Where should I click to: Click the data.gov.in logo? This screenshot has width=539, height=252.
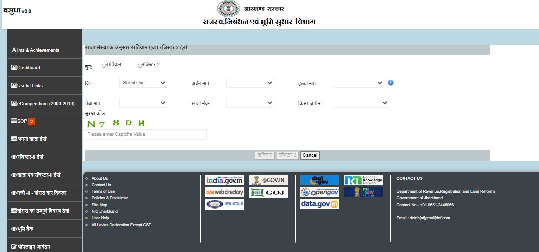320,204
